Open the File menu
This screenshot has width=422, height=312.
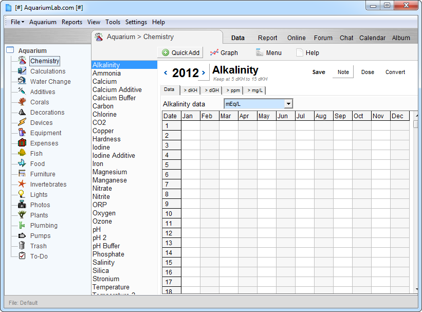tap(17, 22)
